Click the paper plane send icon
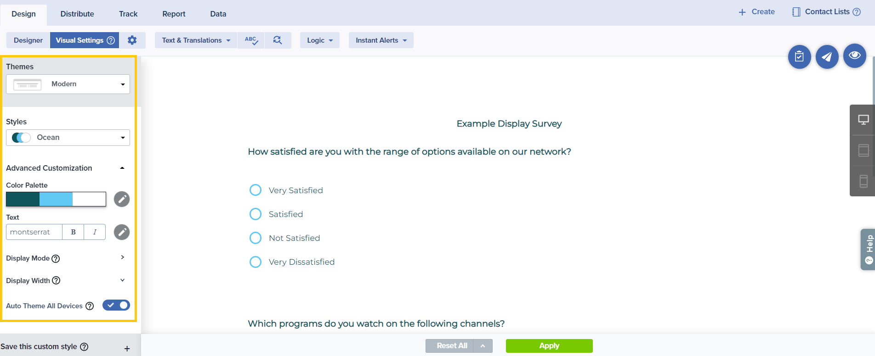Image resolution: width=875 pixels, height=356 pixels. (x=827, y=56)
